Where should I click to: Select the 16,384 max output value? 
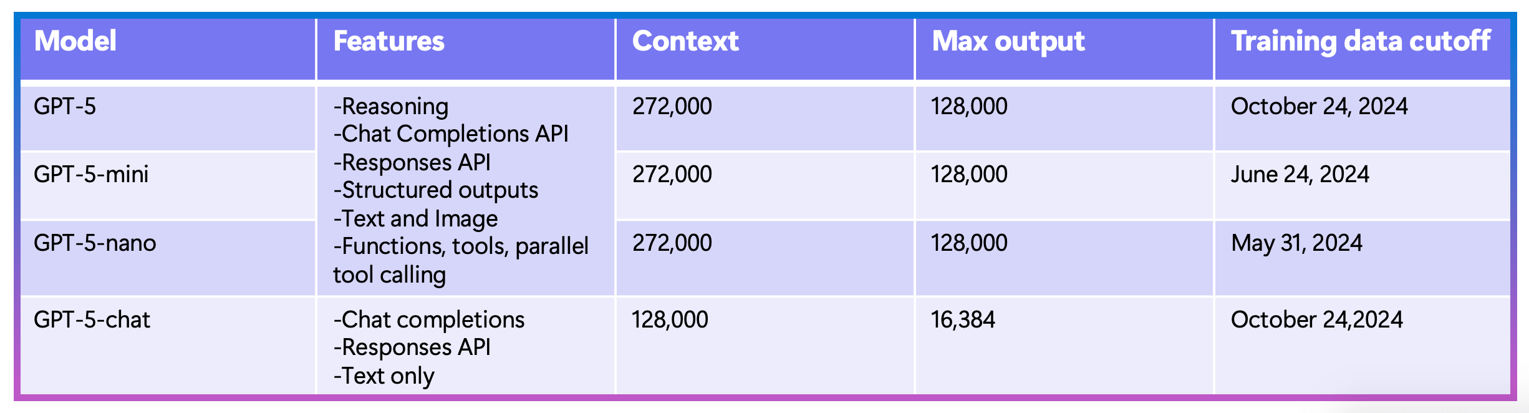pos(963,320)
